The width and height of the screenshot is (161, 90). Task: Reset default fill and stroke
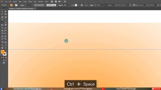pos(1,55)
